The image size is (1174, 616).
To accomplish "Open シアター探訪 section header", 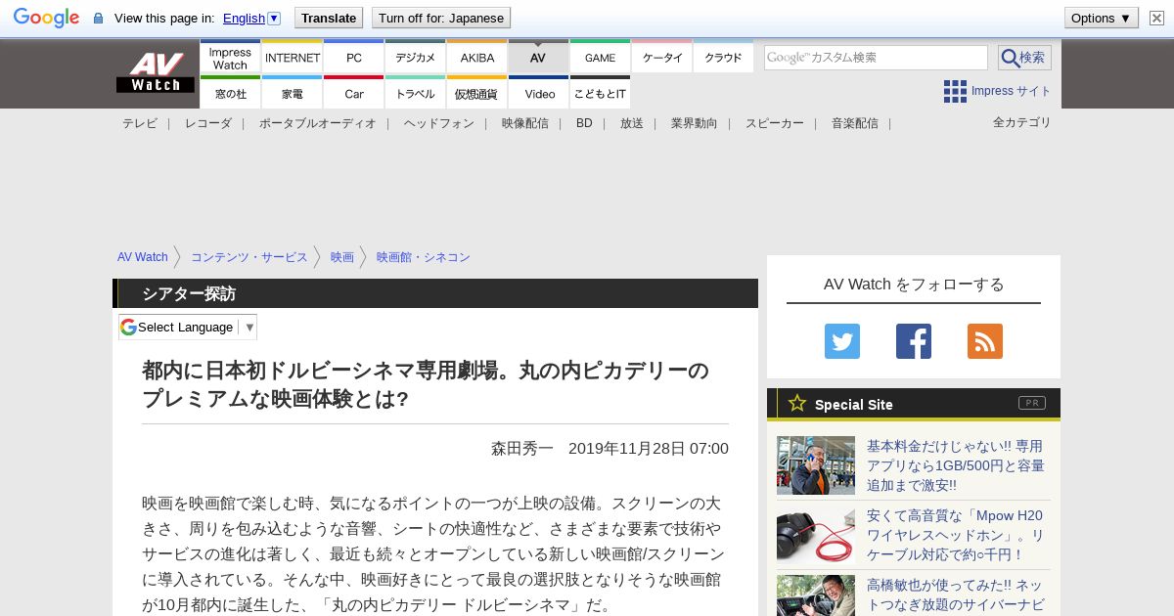I will click(189, 293).
